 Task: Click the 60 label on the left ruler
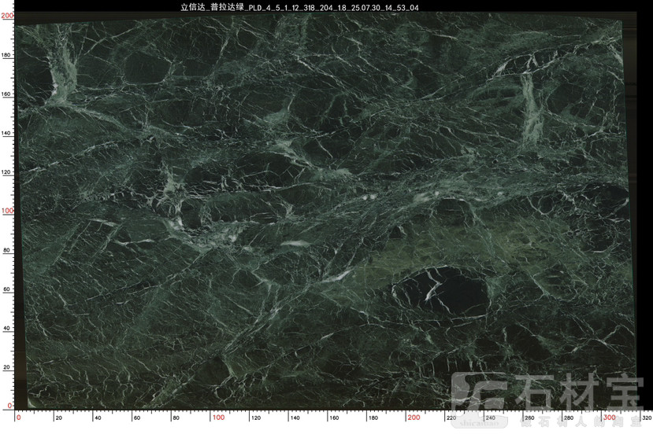[7, 289]
